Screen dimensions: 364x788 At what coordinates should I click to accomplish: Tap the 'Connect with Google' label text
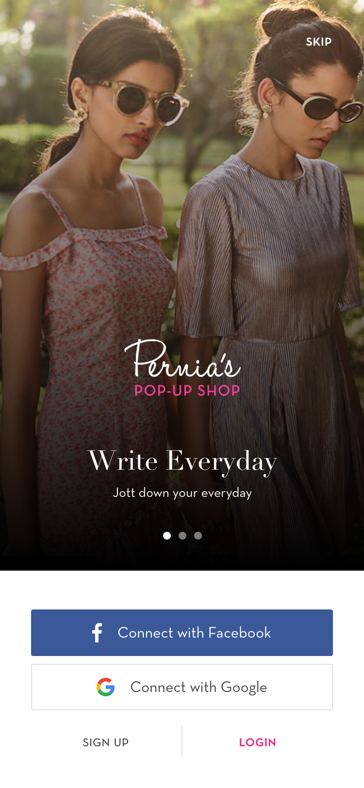tap(199, 688)
